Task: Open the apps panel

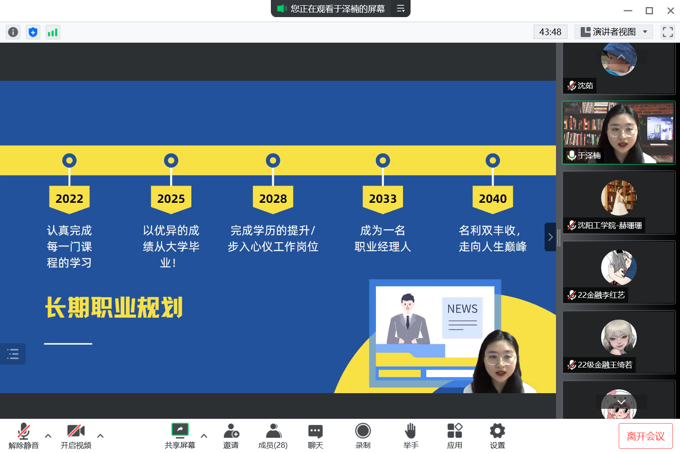Action: click(455, 436)
